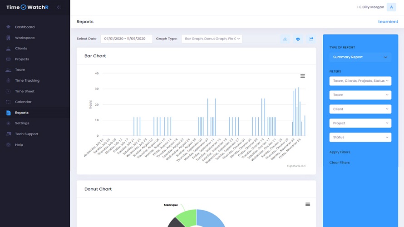
Task: Expand the Status filter dropdown
Action: (360, 137)
